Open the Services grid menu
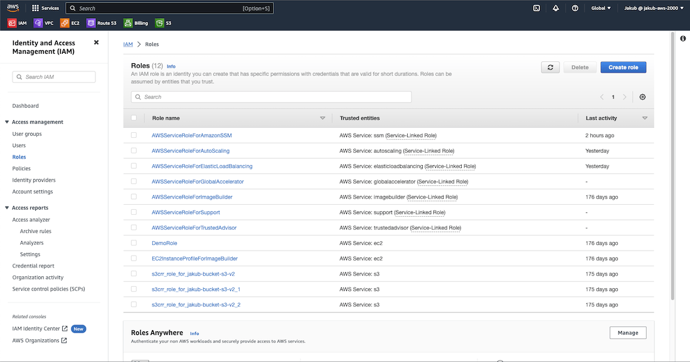This screenshot has width=690, height=362. (45, 8)
